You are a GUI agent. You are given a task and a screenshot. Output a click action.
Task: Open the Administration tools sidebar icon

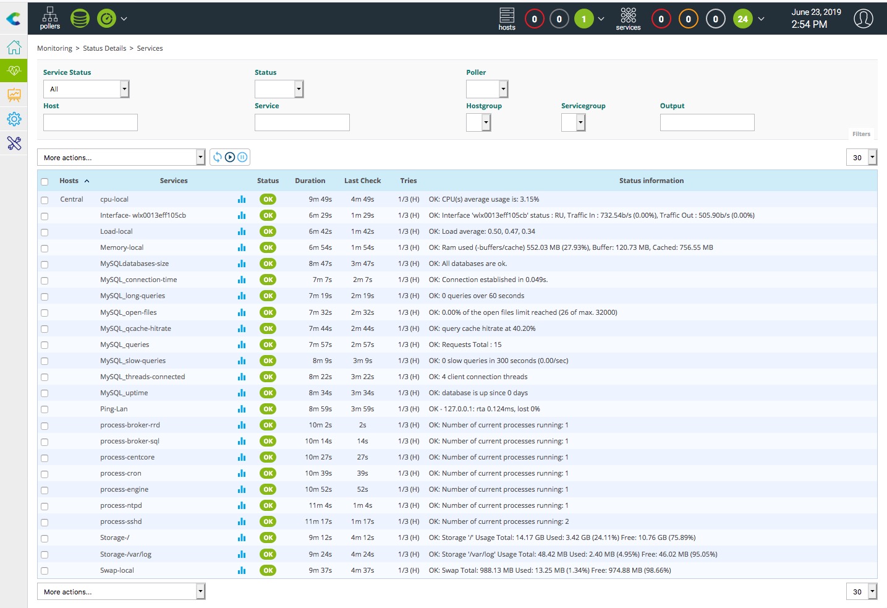coord(14,143)
